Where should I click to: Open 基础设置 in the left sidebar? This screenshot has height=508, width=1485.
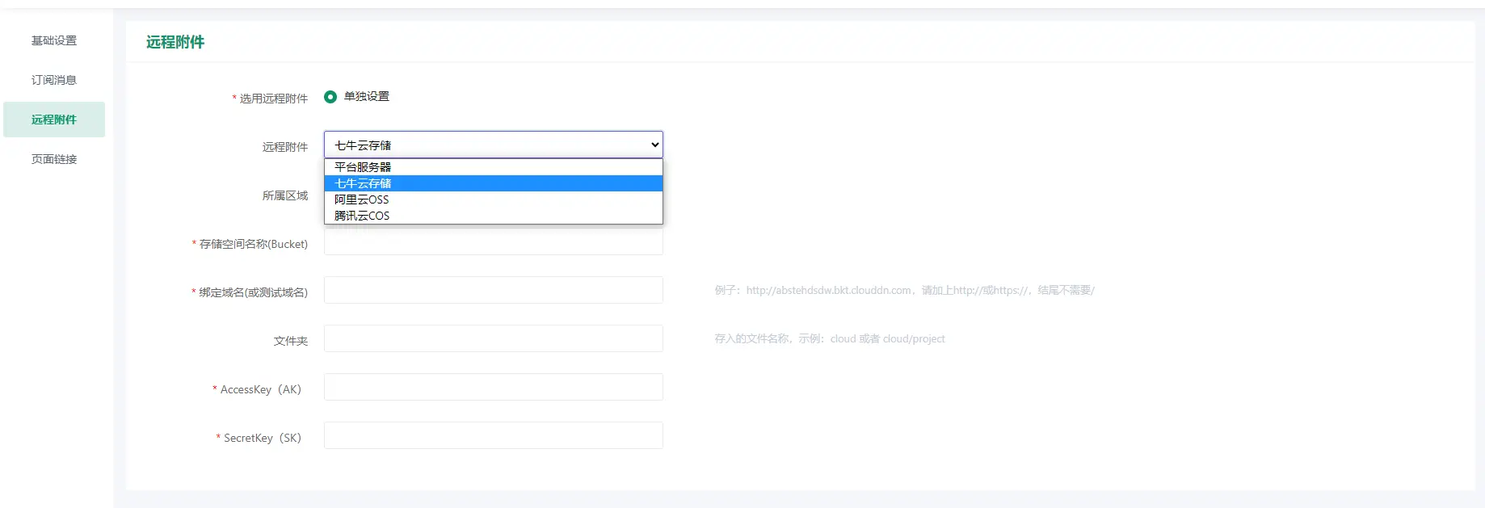[x=54, y=40]
